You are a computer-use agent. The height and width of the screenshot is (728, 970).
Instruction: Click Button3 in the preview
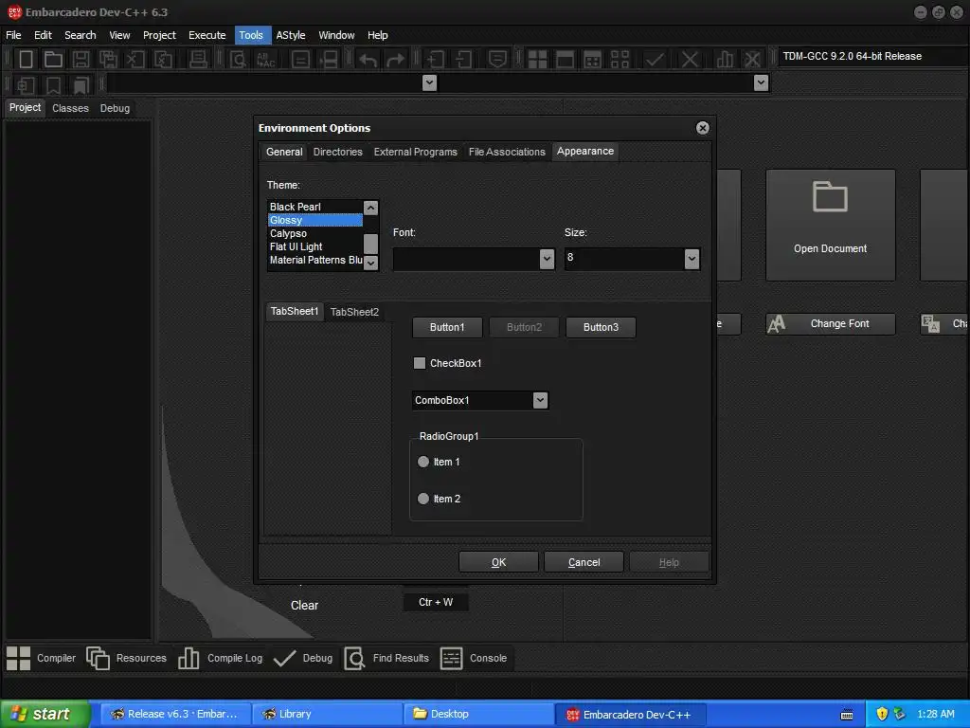point(601,327)
